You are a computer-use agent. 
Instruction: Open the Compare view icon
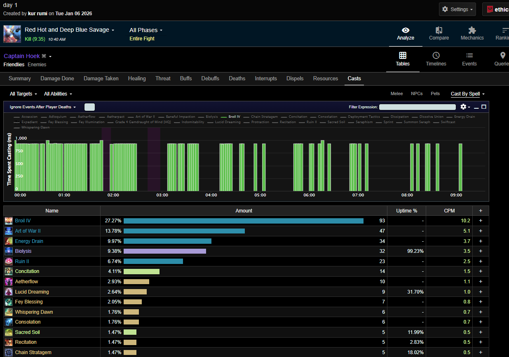click(x=439, y=30)
